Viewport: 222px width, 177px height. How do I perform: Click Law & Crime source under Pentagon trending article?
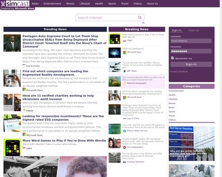[33, 66]
